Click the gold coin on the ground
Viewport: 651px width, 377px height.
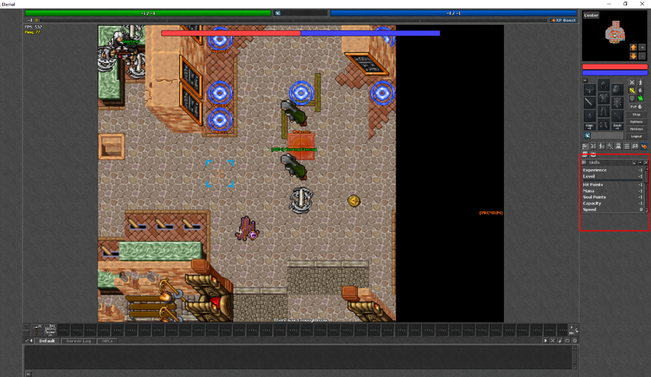coord(353,200)
